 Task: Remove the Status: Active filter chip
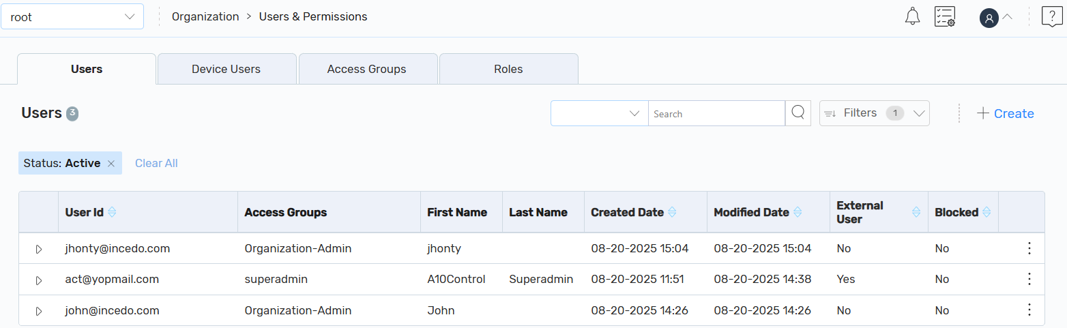point(111,164)
